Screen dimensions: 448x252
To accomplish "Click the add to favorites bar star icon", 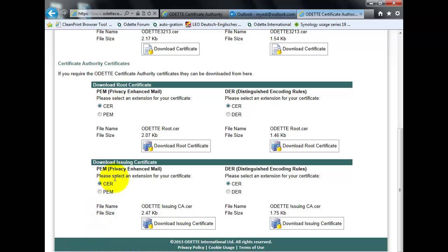I will (x=50, y=24).
